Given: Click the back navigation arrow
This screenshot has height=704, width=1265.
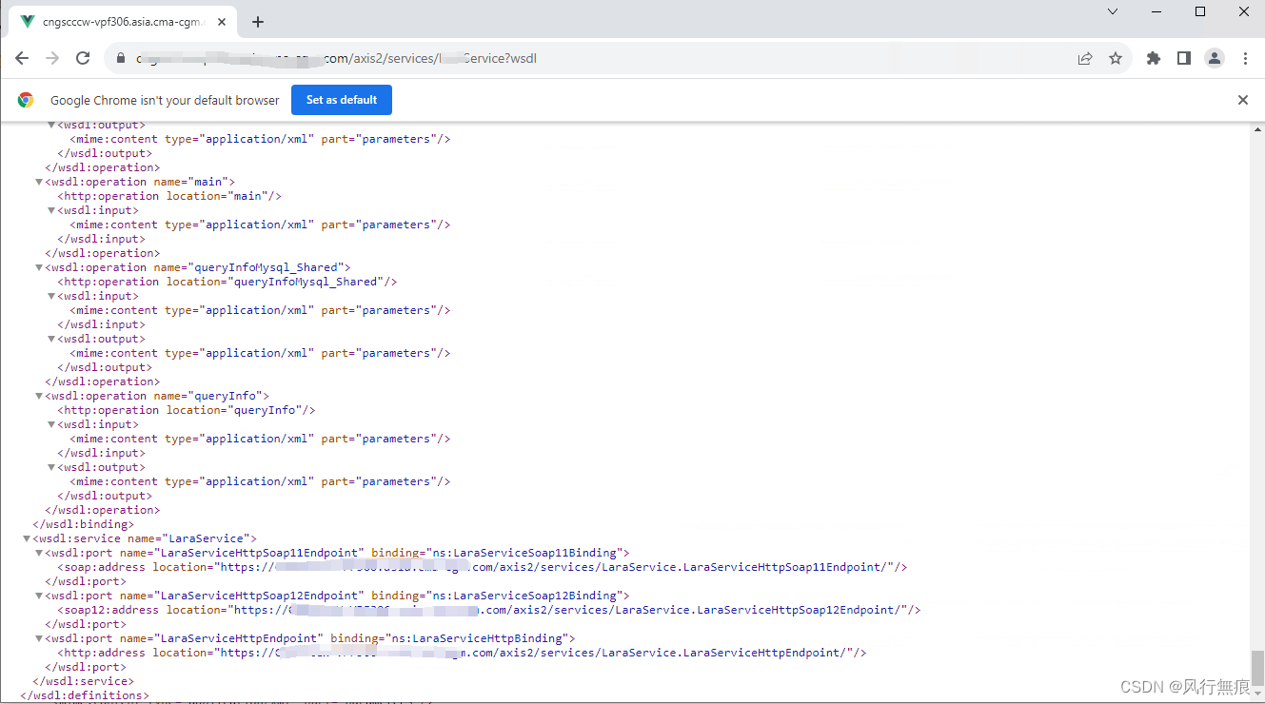Looking at the screenshot, I should [22, 58].
